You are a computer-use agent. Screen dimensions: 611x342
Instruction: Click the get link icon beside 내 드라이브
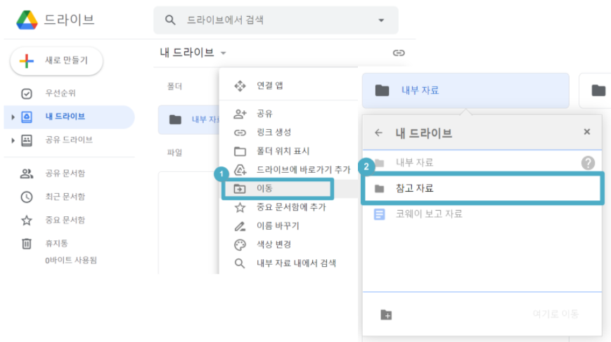[398, 53]
